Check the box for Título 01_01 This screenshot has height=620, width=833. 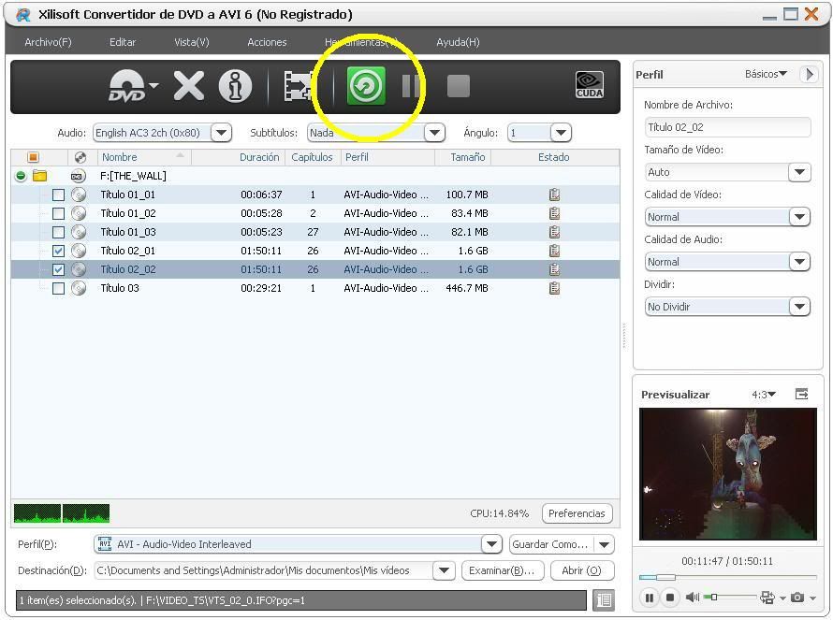[58, 195]
